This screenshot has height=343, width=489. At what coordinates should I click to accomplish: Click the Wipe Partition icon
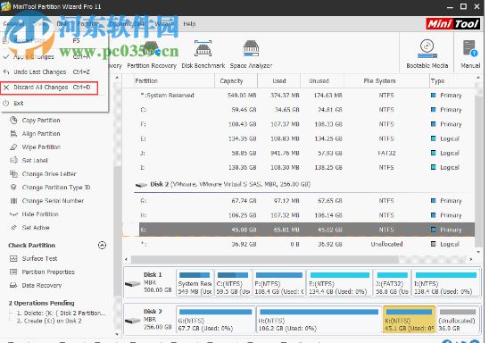pyautogui.click(x=13, y=147)
